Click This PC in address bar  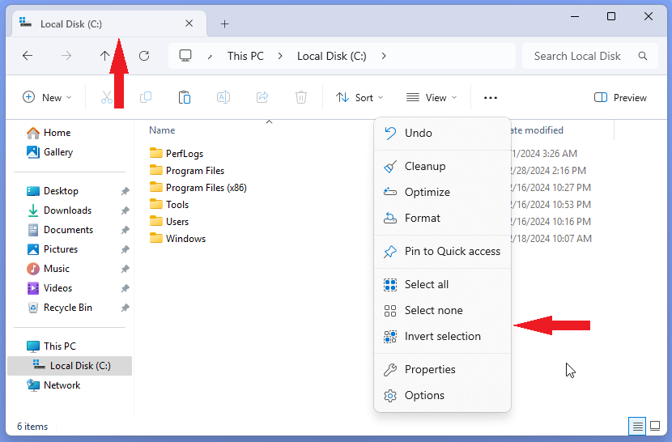[245, 56]
